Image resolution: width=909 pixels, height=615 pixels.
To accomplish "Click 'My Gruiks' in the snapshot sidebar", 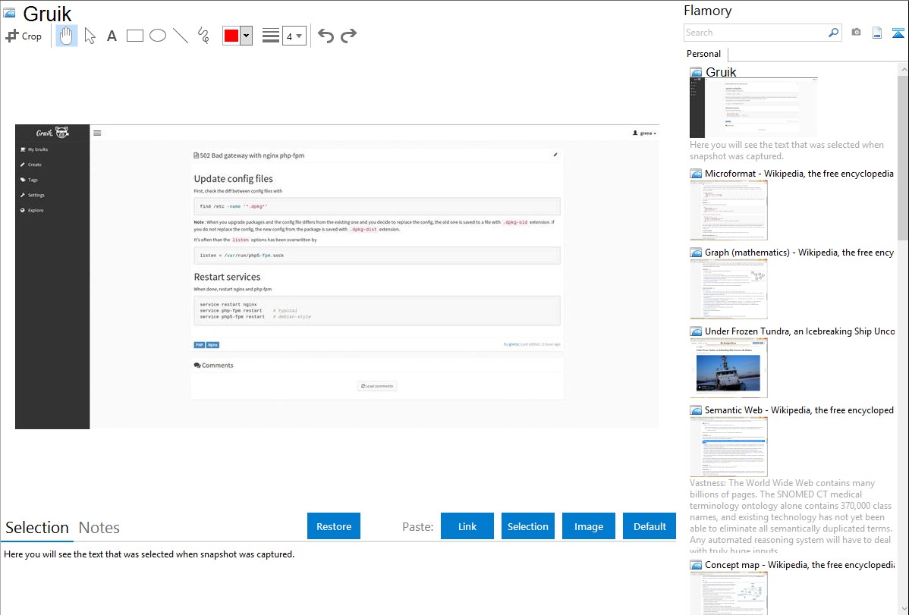I will [x=34, y=149].
